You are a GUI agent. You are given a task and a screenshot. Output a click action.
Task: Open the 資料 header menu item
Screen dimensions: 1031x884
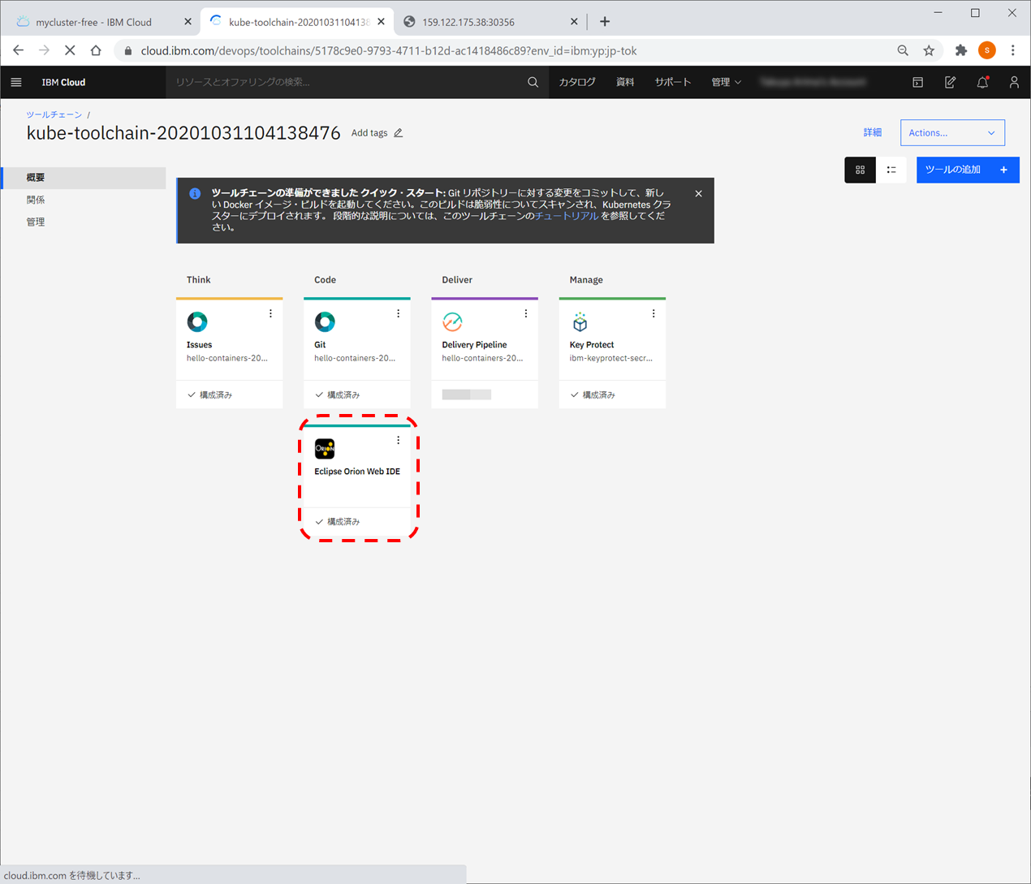(625, 82)
